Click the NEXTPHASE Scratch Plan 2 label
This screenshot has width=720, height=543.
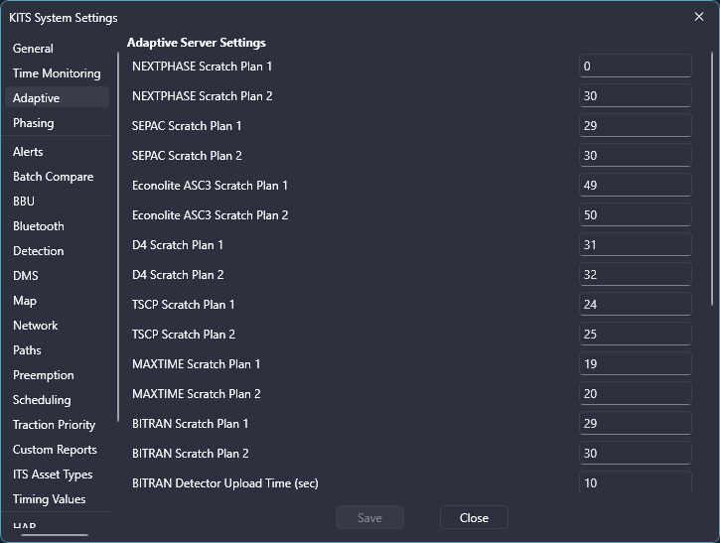pyautogui.click(x=202, y=96)
